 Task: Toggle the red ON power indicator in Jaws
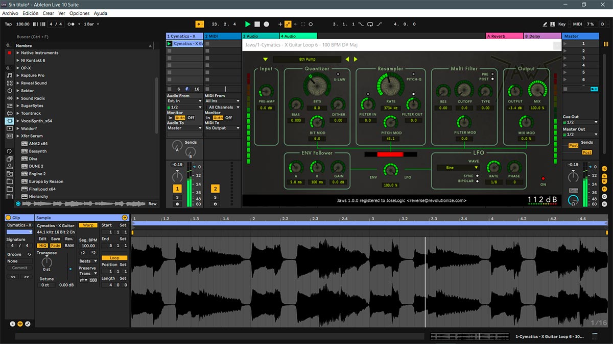pyautogui.click(x=543, y=178)
